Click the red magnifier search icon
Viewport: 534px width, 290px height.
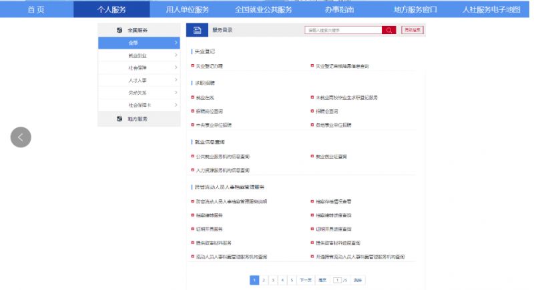pyautogui.click(x=388, y=30)
